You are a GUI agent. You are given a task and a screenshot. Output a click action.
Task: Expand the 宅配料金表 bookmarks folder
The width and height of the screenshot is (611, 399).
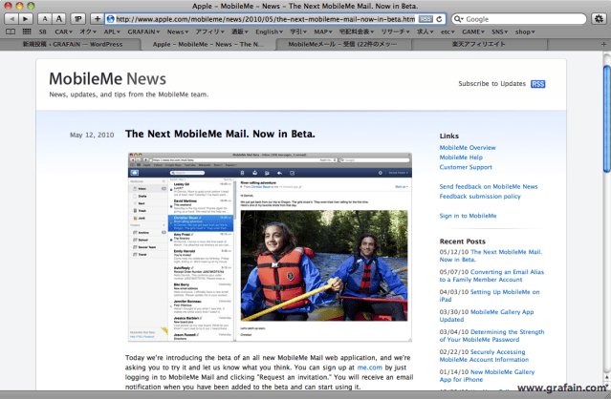pyautogui.click(x=357, y=31)
